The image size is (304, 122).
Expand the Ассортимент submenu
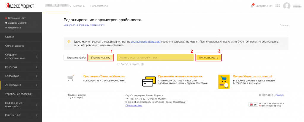37,85
